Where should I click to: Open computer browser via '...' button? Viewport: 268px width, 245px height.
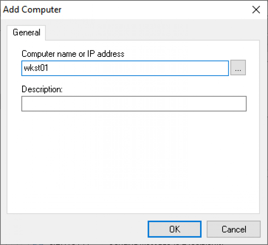[238, 68]
